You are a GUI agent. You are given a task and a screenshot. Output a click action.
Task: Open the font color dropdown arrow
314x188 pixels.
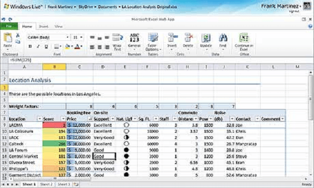[82, 46]
